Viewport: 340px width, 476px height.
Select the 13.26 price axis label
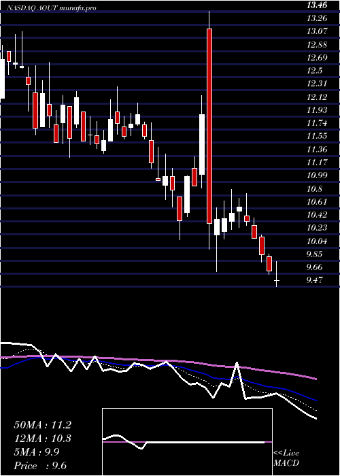(x=318, y=18)
